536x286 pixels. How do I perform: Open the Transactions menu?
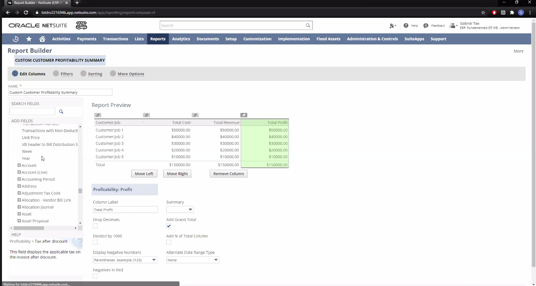pos(115,38)
